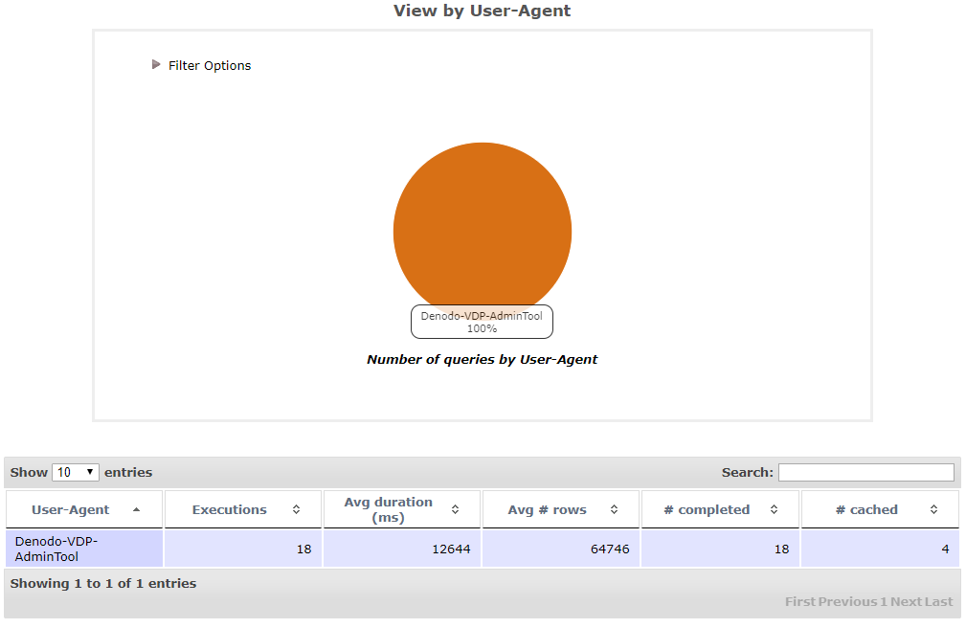Image resolution: width=966 pixels, height=628 pixels.
Task: Click the 'View by User-Agent' heading
Action: (x=483, y=11)
